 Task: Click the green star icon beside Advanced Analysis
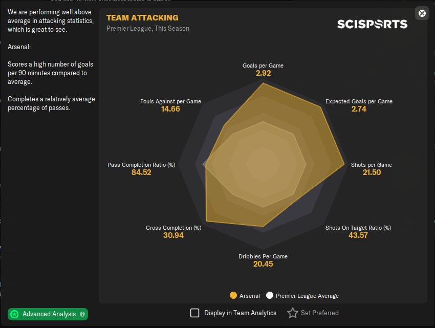[15, 314]
